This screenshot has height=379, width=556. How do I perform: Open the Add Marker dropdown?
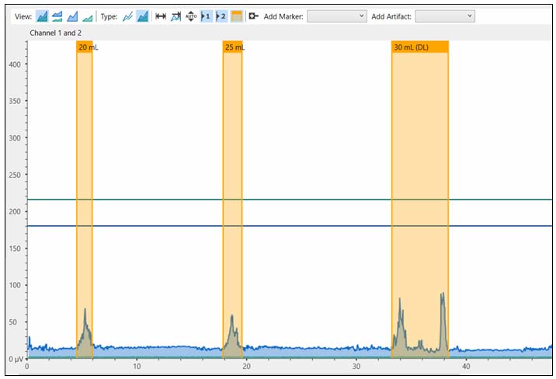point(337,16)
